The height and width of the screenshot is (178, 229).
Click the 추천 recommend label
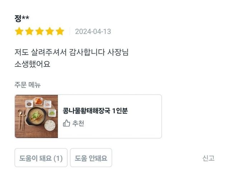(78, 123)
